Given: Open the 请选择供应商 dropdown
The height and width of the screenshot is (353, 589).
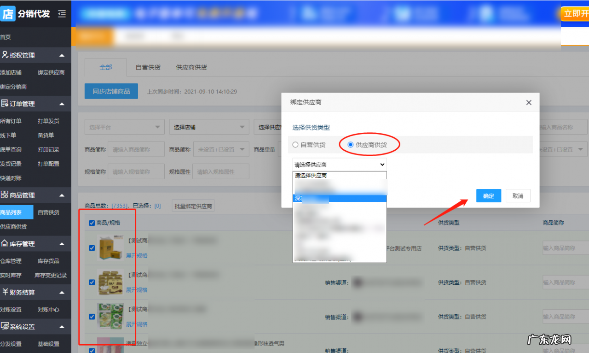Looking at the screenshot, I should click(x=339, y=165).
